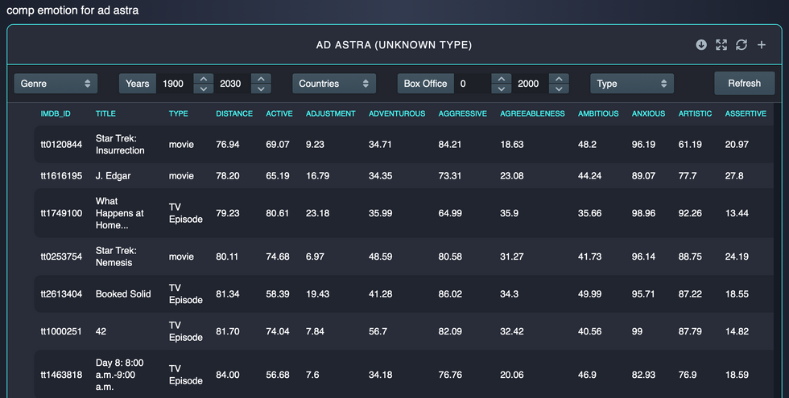Select the Star Trek: Insurrection title
789x398 pixels.
[120, 144]
